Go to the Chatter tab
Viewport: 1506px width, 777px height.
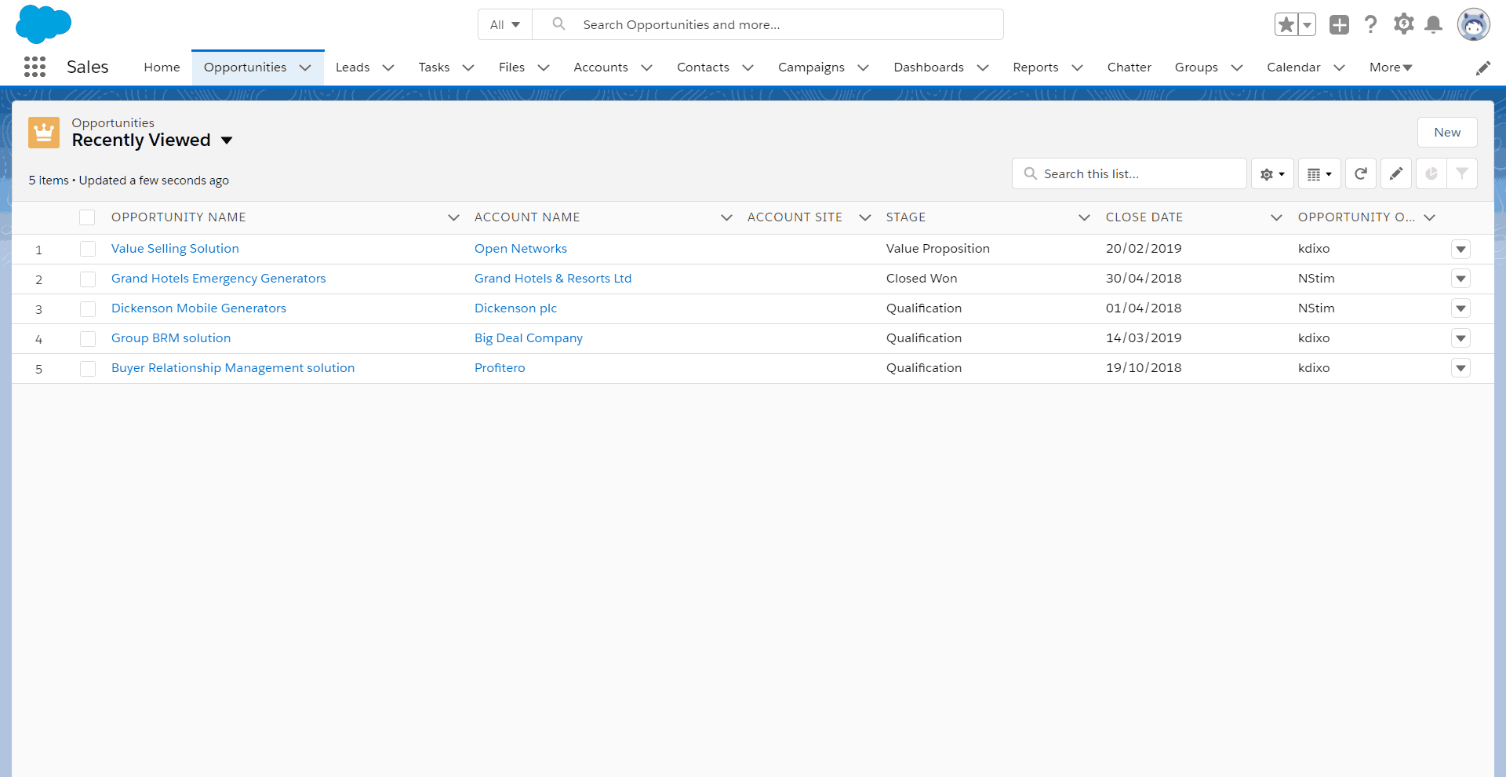1129,67
